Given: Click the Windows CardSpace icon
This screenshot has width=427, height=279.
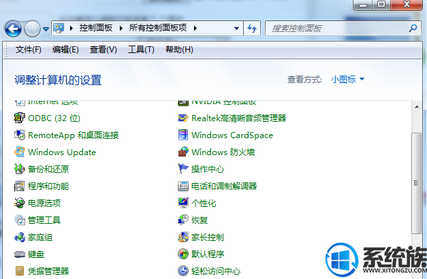Looking at the screenshot, I should 183,135.
